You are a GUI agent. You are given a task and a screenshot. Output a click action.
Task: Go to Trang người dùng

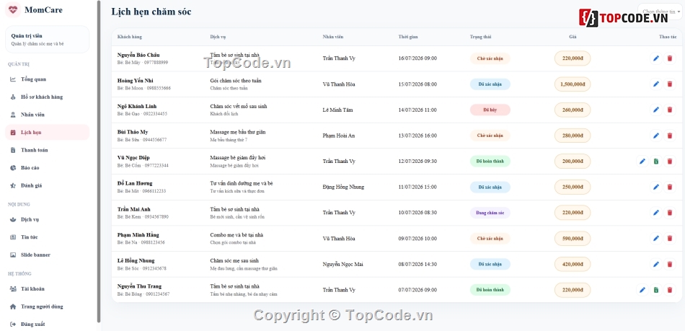pyautogui.click(x=47, y=306)
